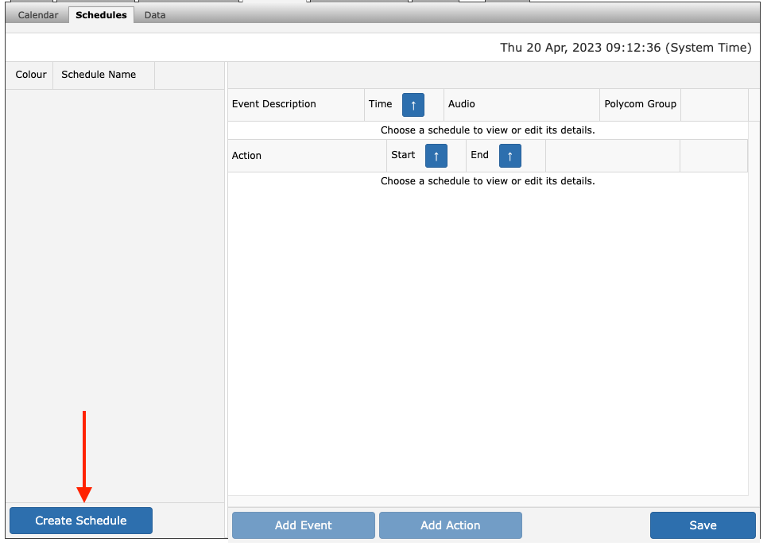Viewport: 771px width, 546px height.
Task: Switch to the Calendar tab
Action: 38,15
